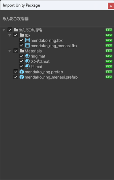This screenshot has width=114, height=180.
Task: Collapse the root めんだこの指輪 folder arrow
Action: 4,30
